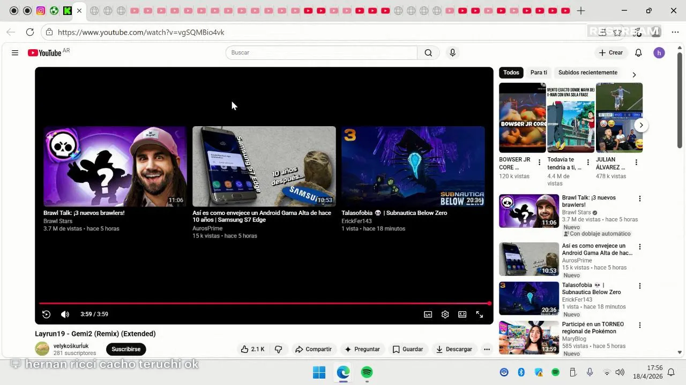This screenshot has height=385, width=686.
Task: Select the Para ti filter chip
Action: pyautogui.click(x=539, y=73)
